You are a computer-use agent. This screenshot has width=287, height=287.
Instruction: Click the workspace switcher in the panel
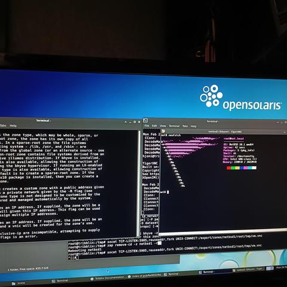(x=270, y=268)
